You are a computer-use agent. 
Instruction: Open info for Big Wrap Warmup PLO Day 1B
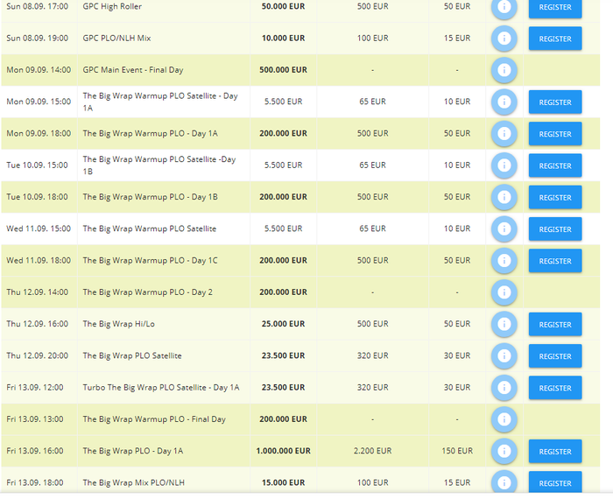point(504,197)
